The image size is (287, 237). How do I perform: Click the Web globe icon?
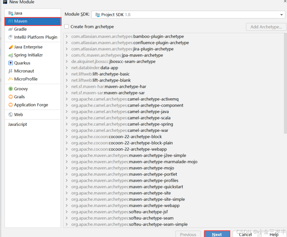click(11, 114)
